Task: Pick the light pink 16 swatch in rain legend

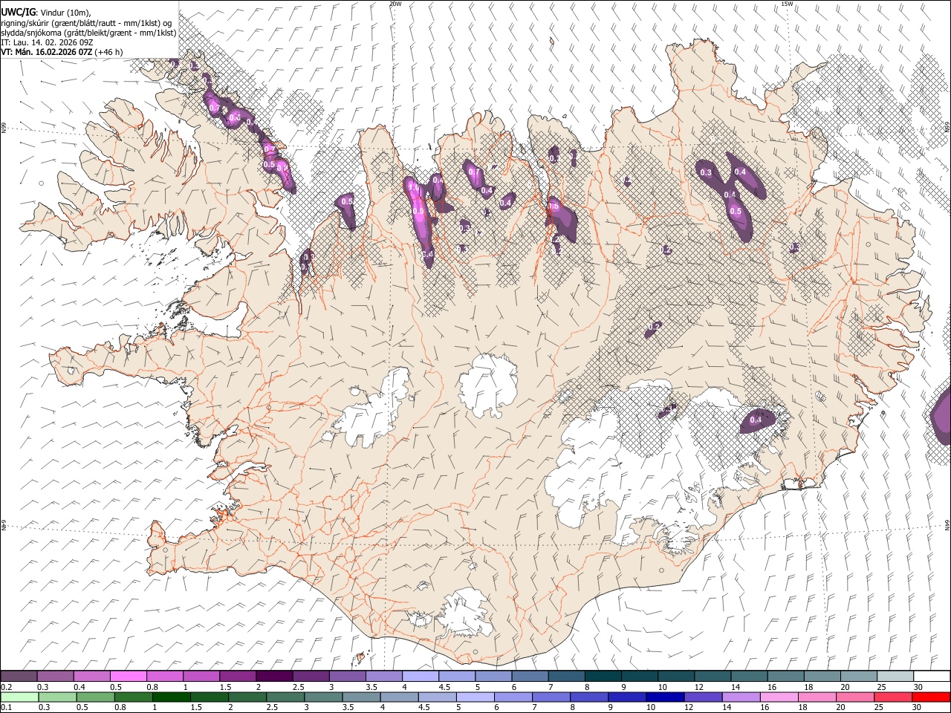Action: [x=778, y=697]
